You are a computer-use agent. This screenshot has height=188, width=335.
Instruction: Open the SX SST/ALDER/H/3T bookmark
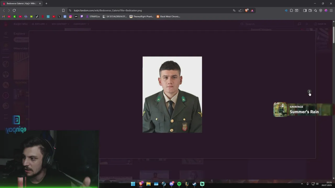115,16
